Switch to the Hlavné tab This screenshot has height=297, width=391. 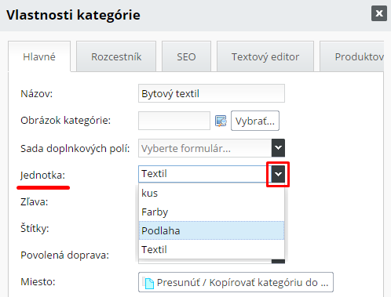coord(39,56)
